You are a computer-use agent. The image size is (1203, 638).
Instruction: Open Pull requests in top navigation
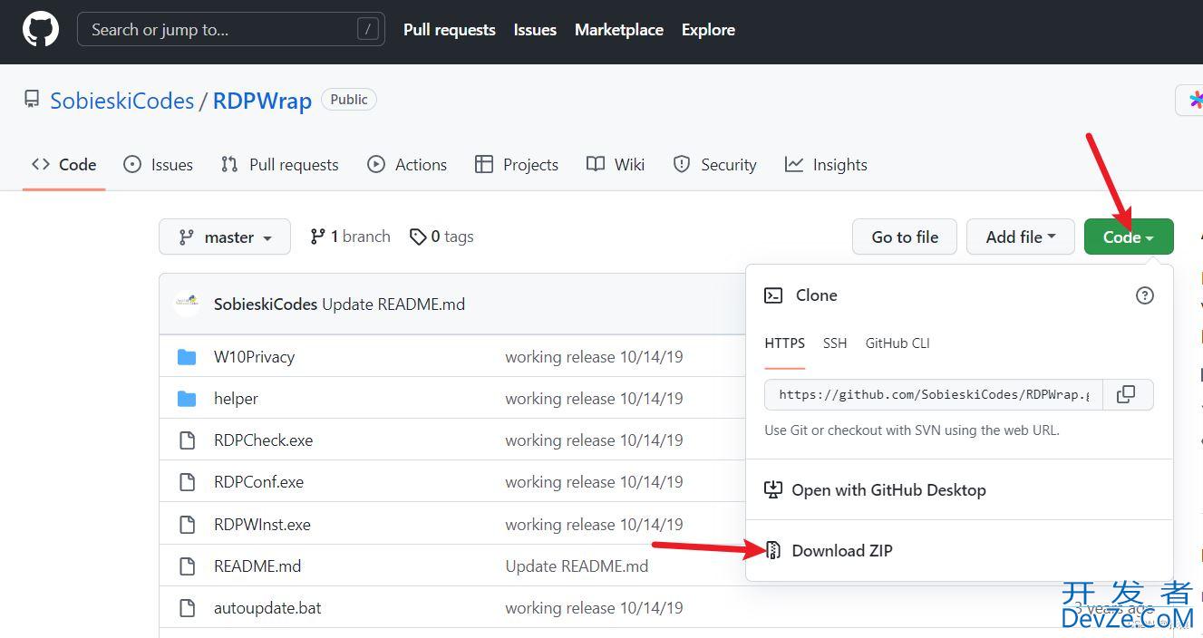tap(450, 30)
